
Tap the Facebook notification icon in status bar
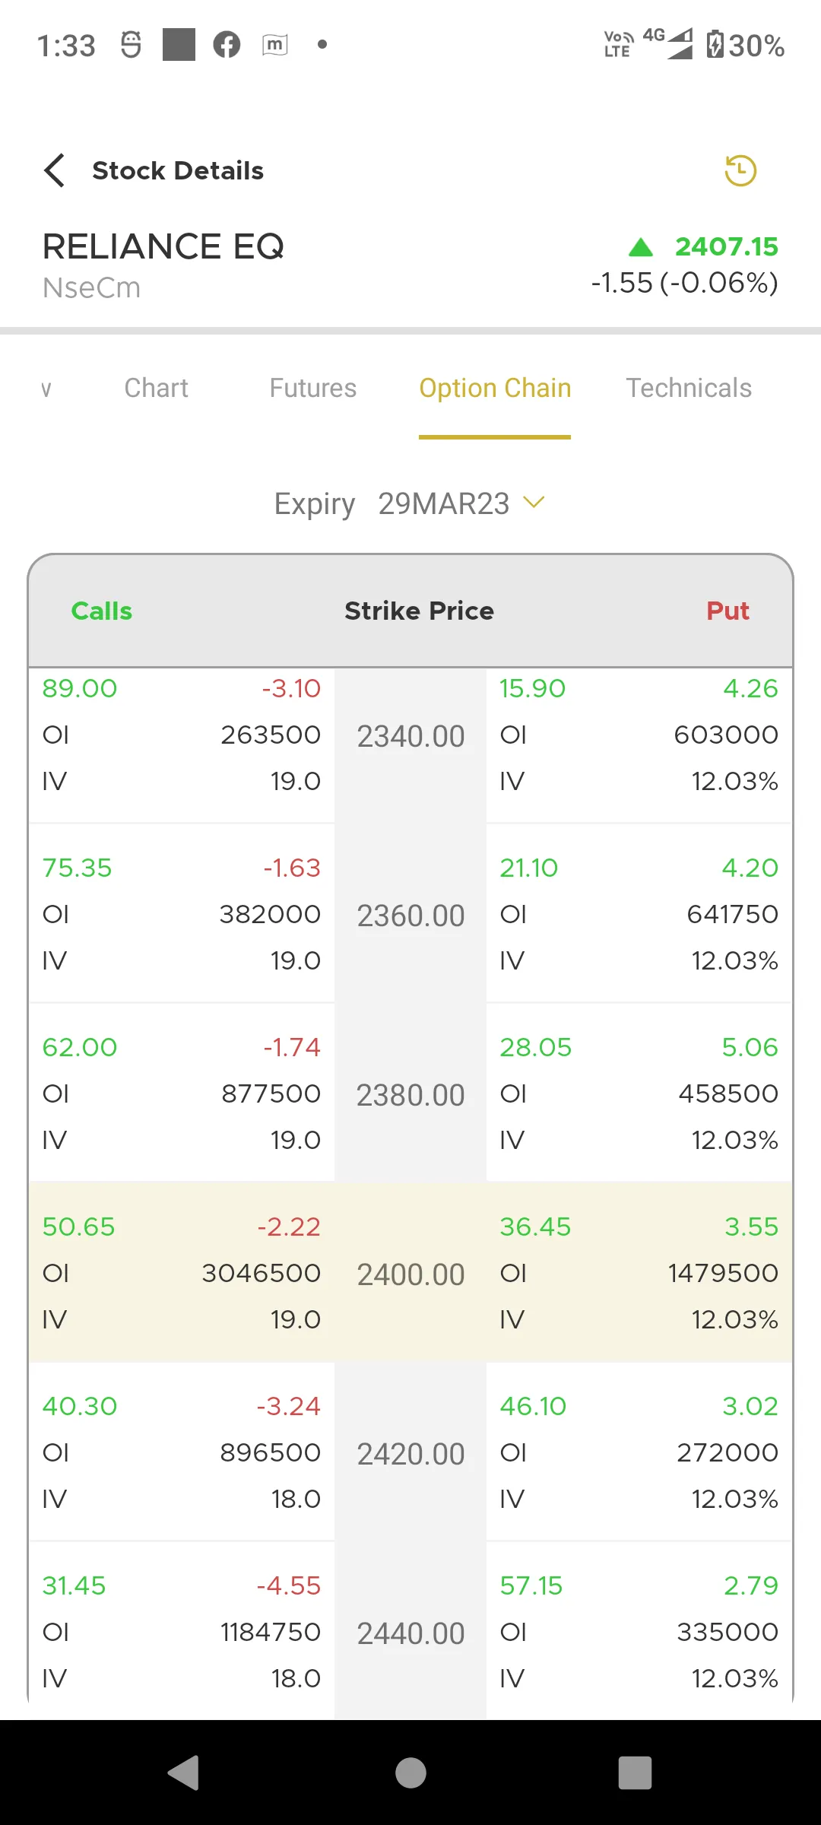coord(227,45)
